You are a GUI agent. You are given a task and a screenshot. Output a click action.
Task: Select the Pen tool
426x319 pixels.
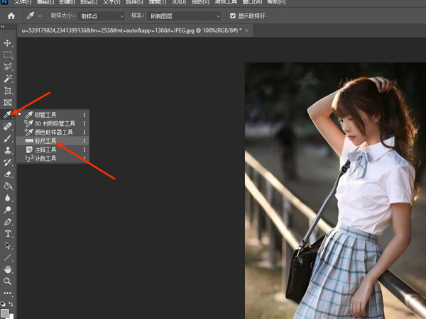8,222
